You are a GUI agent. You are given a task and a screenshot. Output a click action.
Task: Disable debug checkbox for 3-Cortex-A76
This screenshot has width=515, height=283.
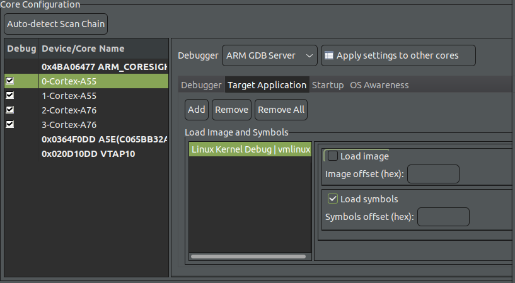tap(9, 124)
